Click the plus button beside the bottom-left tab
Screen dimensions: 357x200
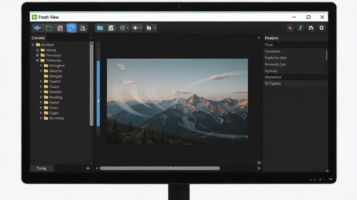[88, 168]
